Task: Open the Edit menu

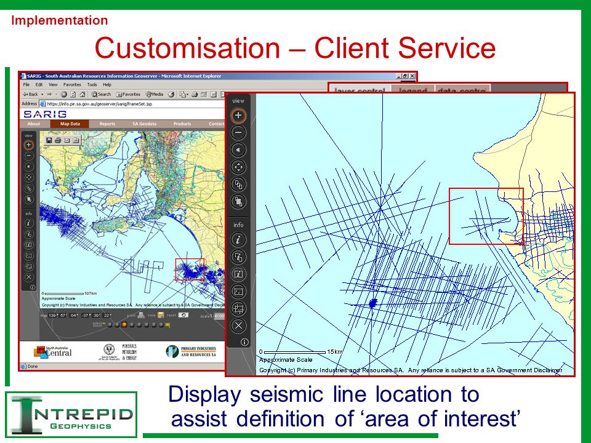Action: pyautogui.click(x=39, y=85)
